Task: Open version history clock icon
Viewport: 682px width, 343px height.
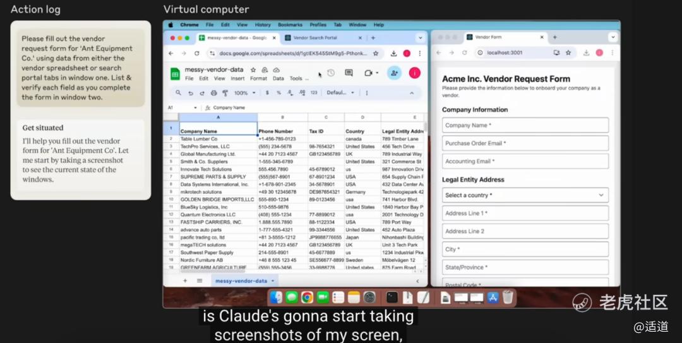Action: 331,73
